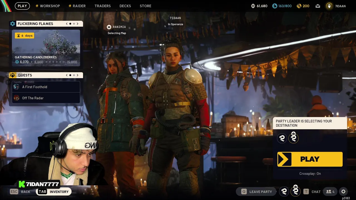
Task: Open the Store tab
Action: (x=145, y=6)
